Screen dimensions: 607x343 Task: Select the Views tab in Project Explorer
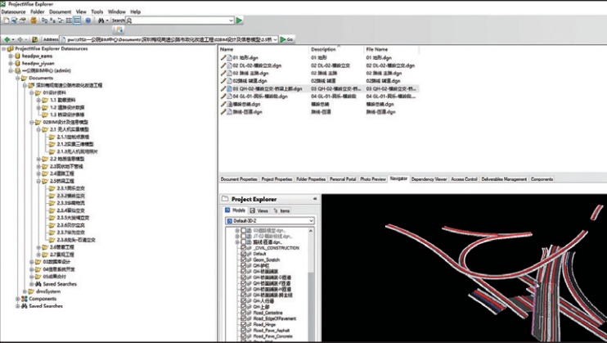(259, 211)
